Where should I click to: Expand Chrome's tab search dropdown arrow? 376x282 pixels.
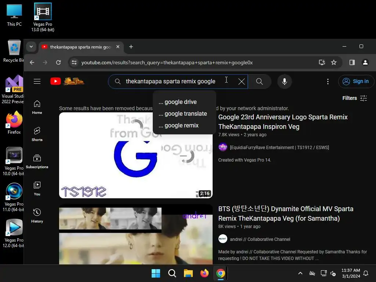point(31,47)
